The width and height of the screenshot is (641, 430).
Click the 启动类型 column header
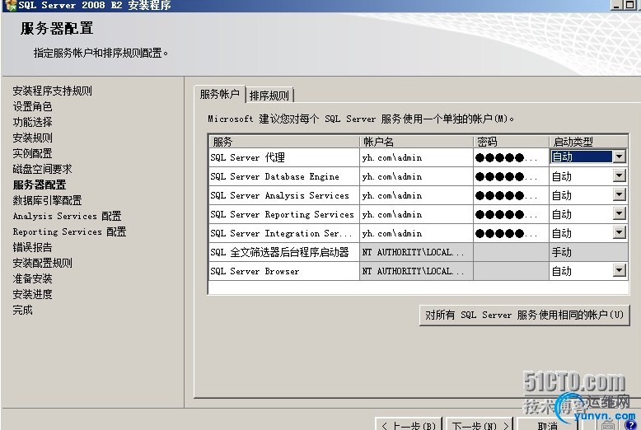[588, 142]
